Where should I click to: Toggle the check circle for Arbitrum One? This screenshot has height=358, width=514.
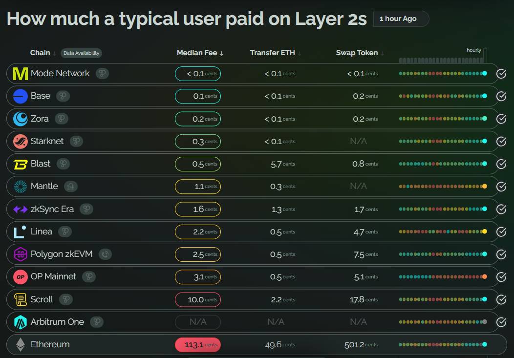pyautogui.click(x=501, y=322)
